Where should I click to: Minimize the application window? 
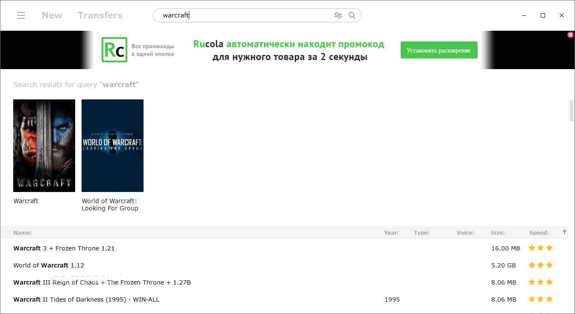tap(524, 15)
